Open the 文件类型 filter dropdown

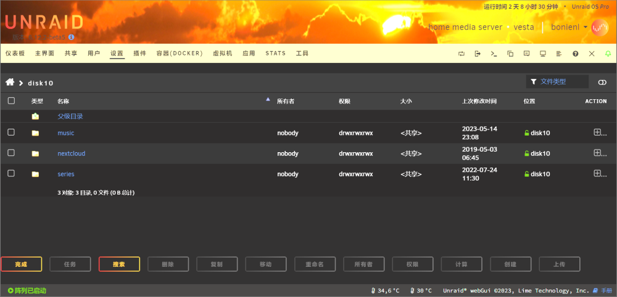coord(557,82)
